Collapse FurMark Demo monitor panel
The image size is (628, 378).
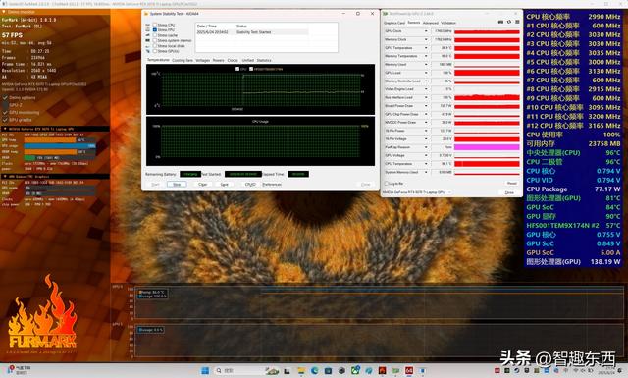[4, 12]
